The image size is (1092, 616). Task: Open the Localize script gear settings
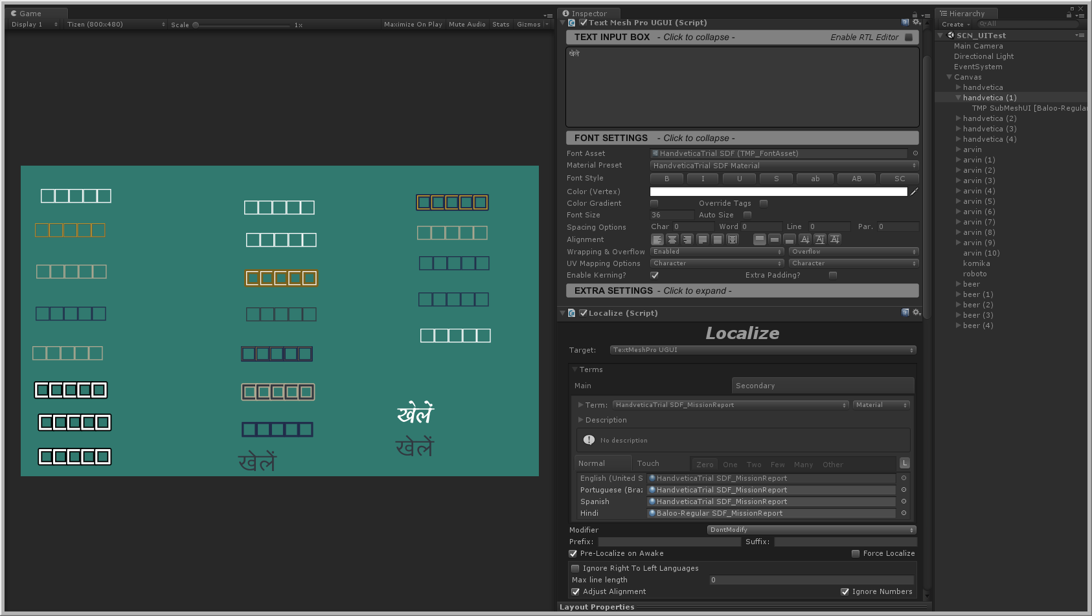[916, 313]
